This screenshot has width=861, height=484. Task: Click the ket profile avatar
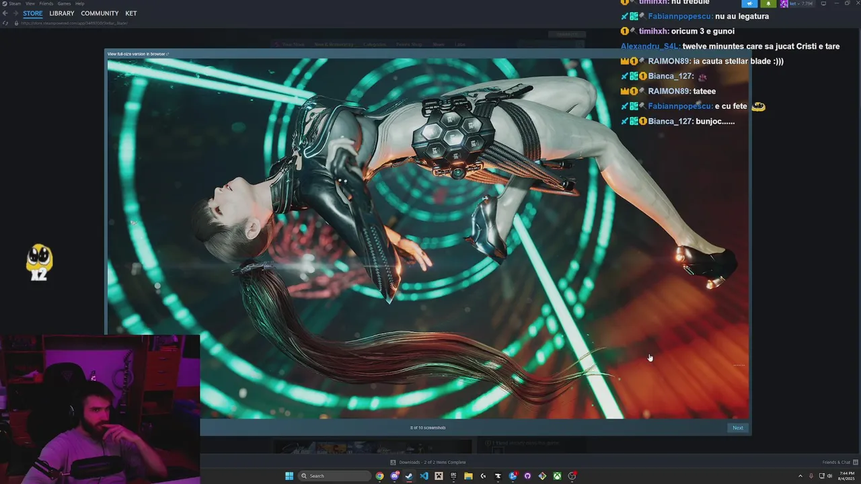pos(784,3)
